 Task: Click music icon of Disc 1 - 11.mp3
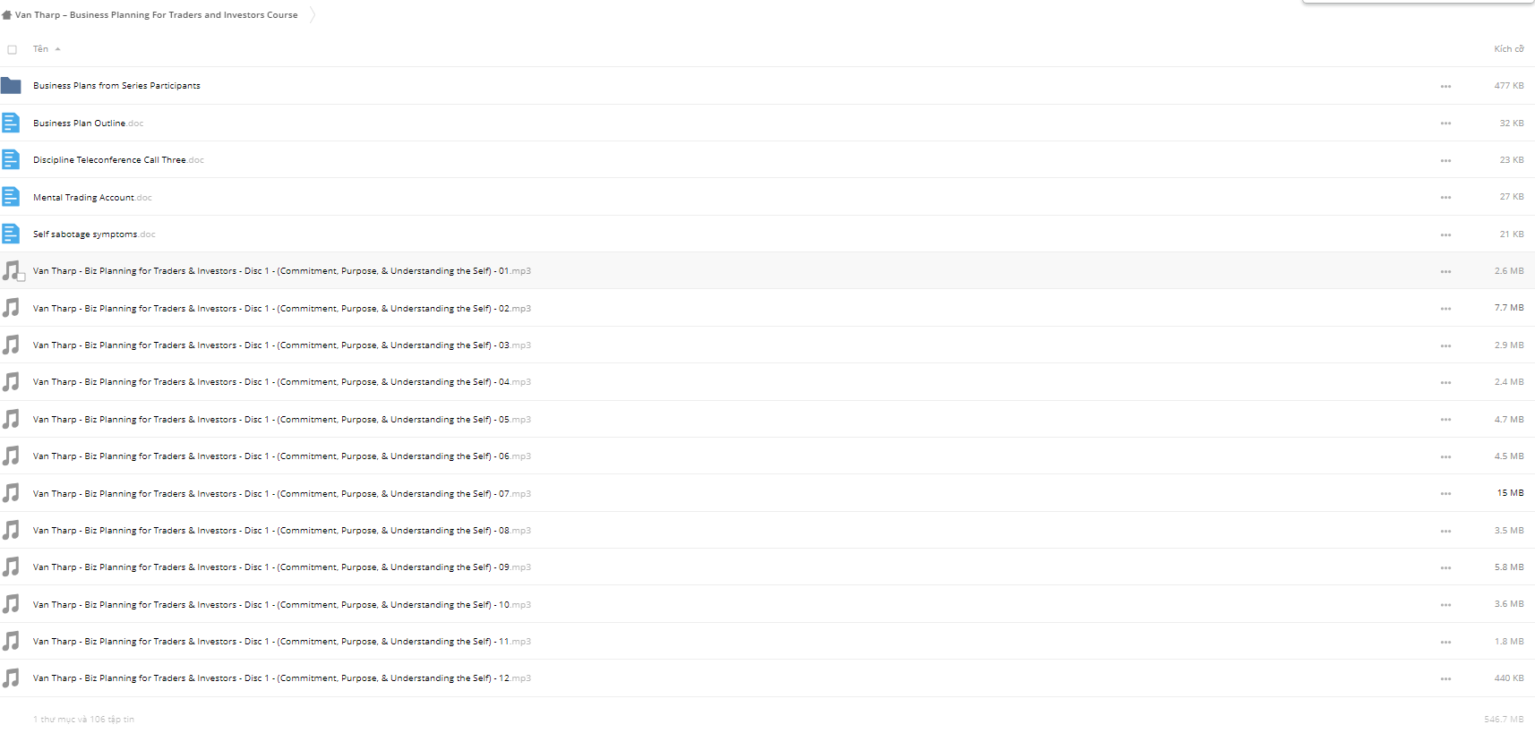[11, 641]
